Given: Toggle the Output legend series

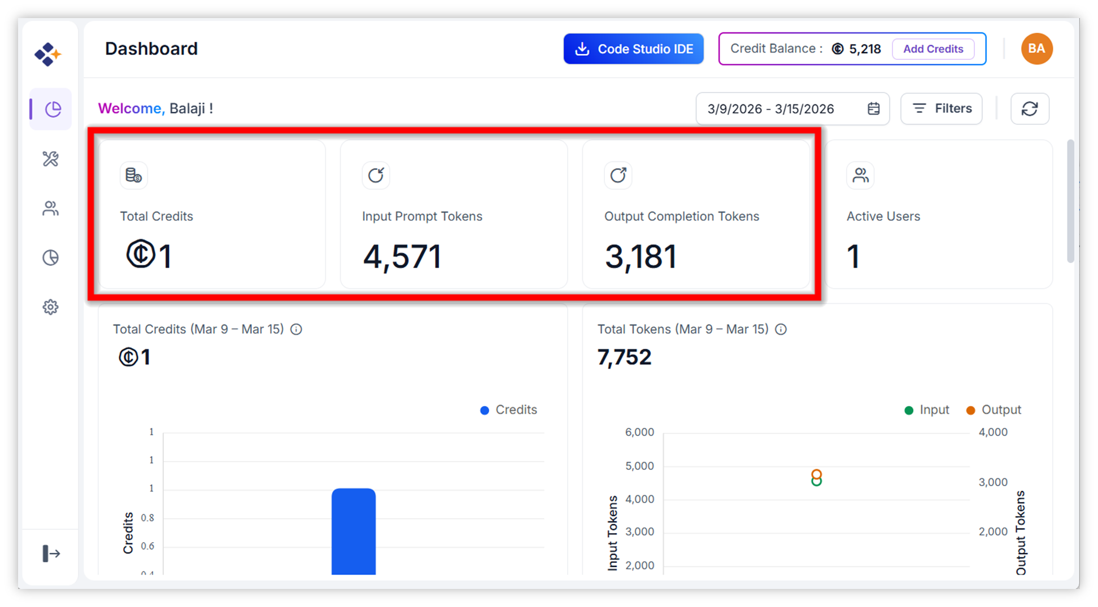Looking at the screenshot, I should (994, 410).
